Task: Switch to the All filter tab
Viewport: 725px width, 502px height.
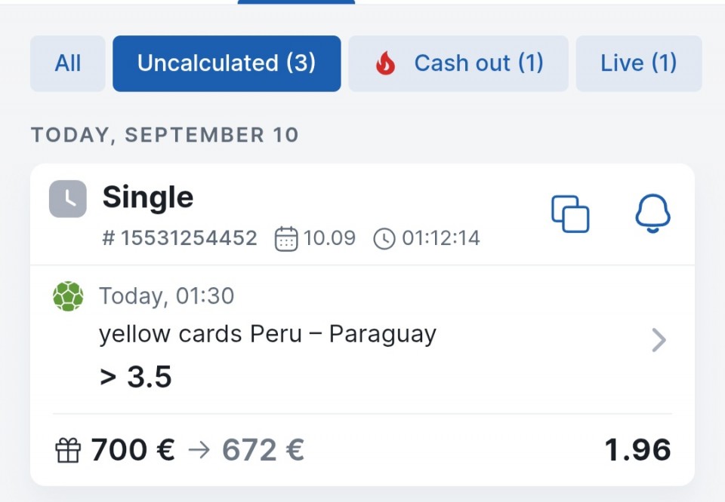Action: [68, 63]
